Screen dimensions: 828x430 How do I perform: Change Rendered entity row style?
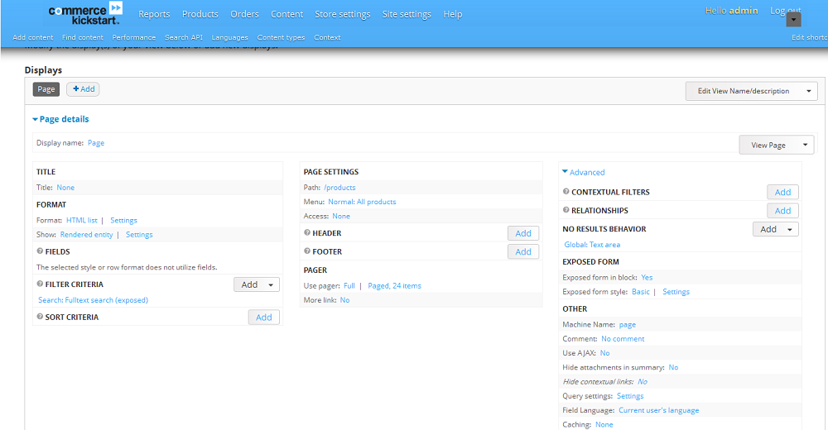[x=87, y=234]
